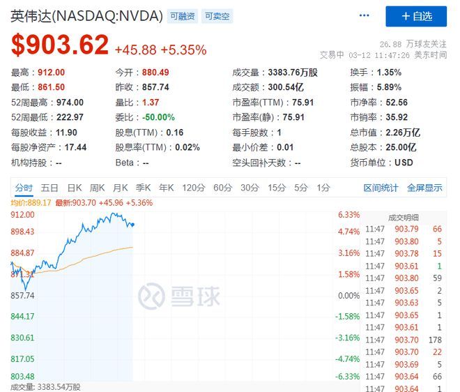Open the three-dot more options menu
The height and width of the screenshot is (392, 460).
(x=364, y=15)
